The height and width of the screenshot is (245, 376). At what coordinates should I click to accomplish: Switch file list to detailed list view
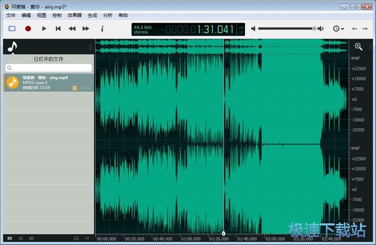point(9,237)
